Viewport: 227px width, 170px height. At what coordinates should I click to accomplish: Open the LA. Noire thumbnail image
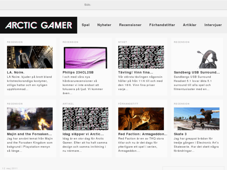point(30,57)
